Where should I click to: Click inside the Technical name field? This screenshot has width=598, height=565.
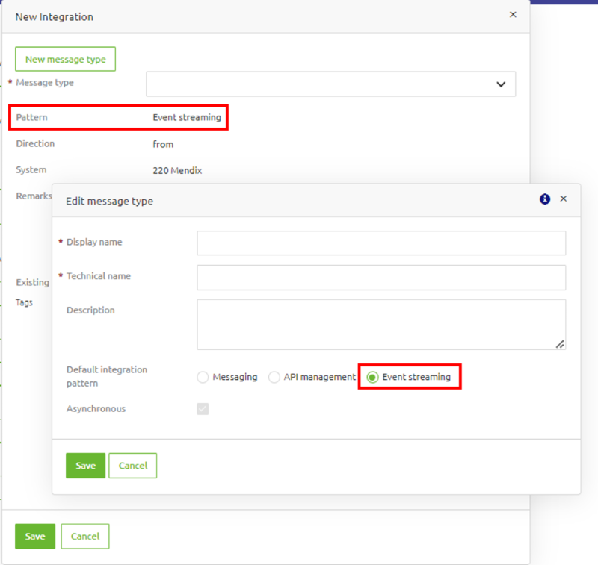pyautogui.click(x=381, y=277)
